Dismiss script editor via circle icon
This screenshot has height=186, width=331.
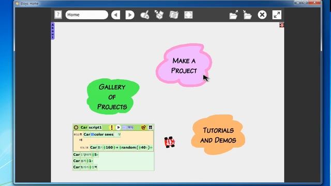pos(76,128)
